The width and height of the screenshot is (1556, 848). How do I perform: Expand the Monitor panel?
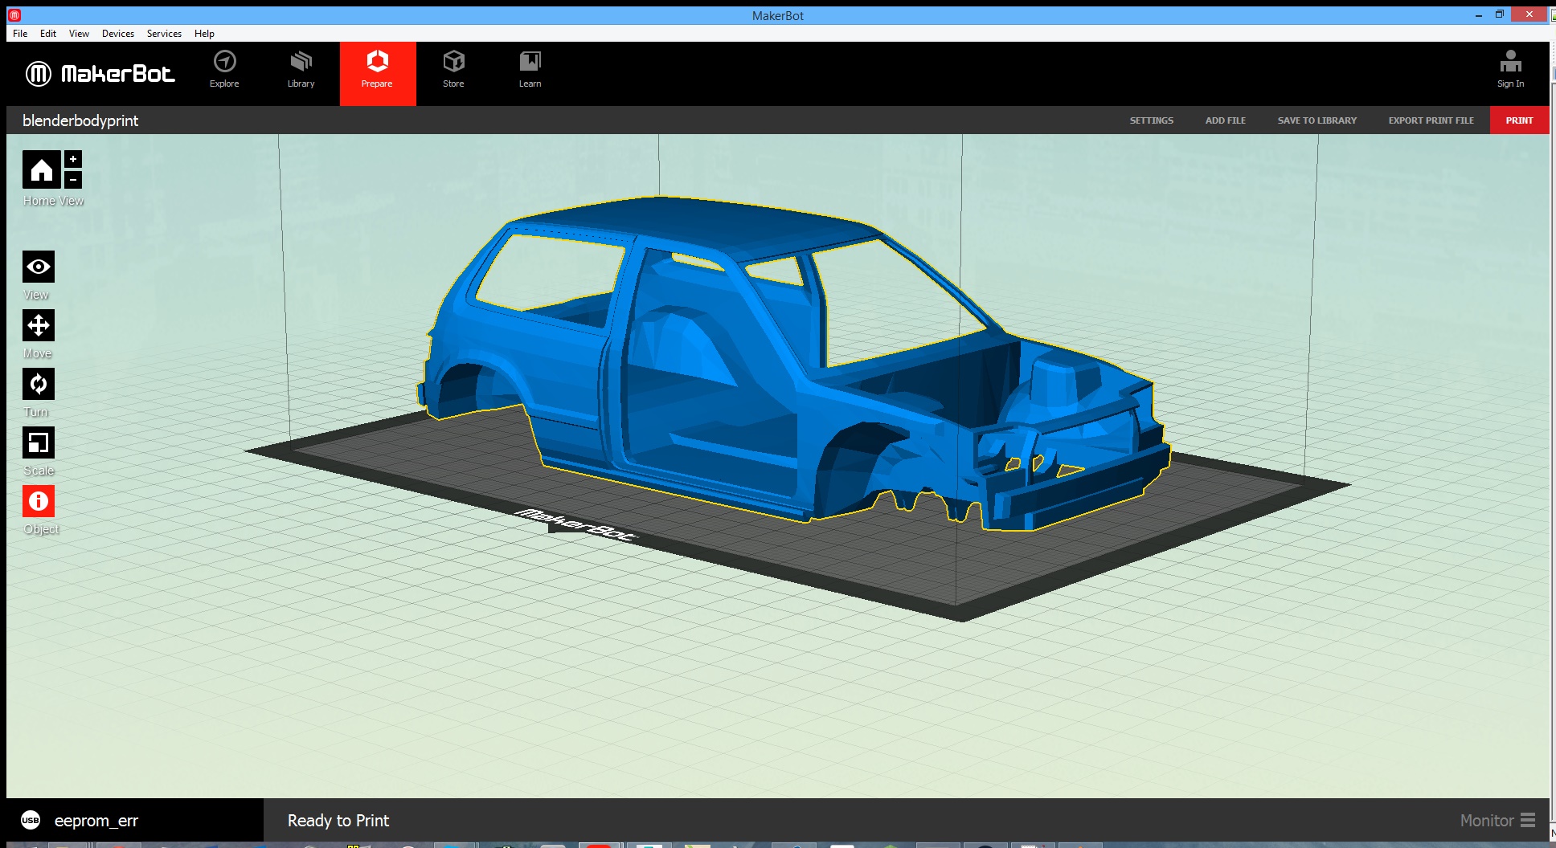(x=1497, y=821)
